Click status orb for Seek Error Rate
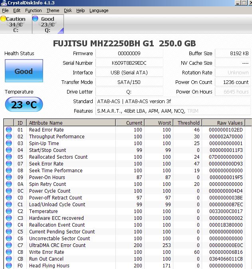This screenshot has width=252, height=269. (x=9, y=163)
